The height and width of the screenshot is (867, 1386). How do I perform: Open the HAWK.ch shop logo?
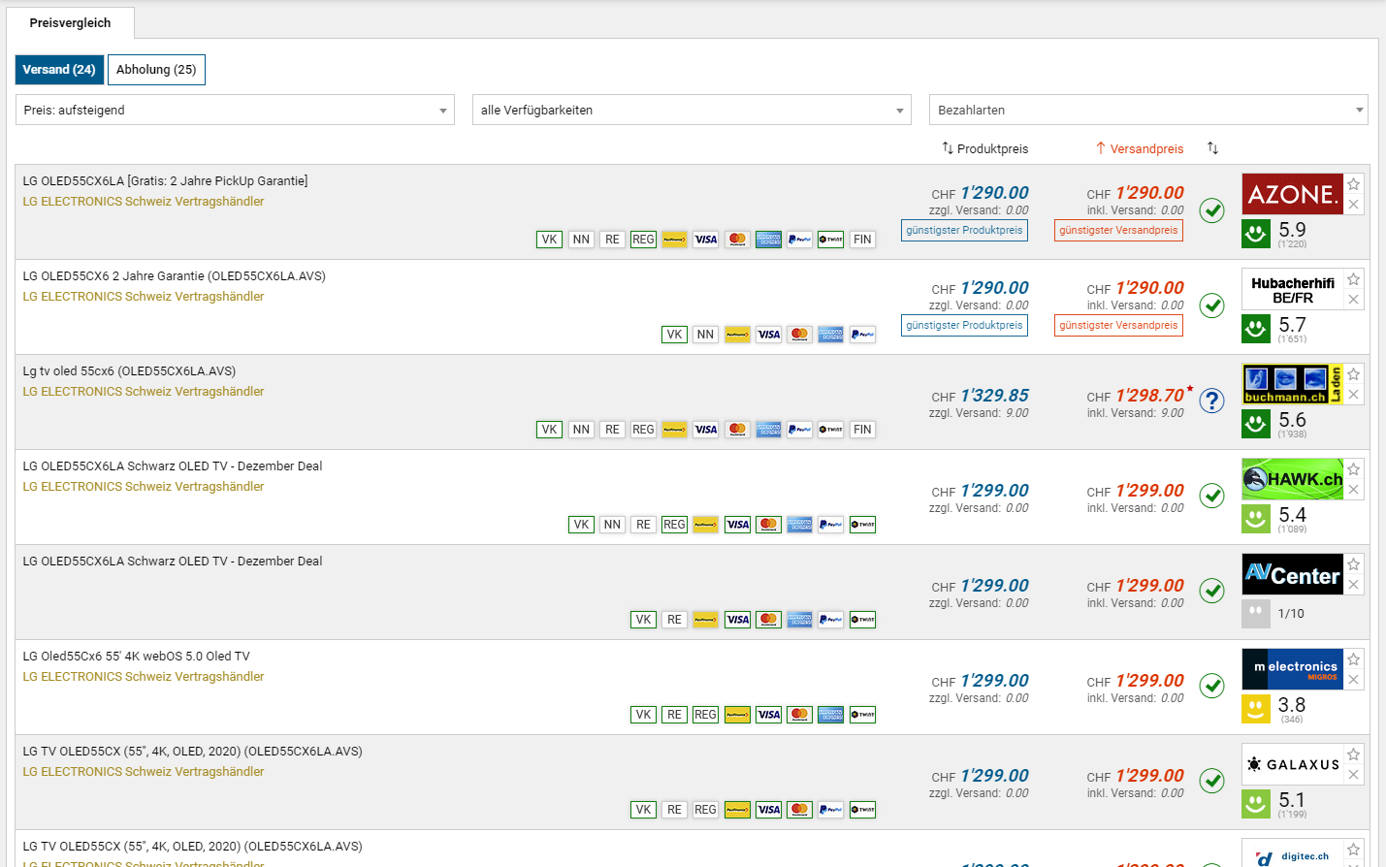pos(1292,479)
